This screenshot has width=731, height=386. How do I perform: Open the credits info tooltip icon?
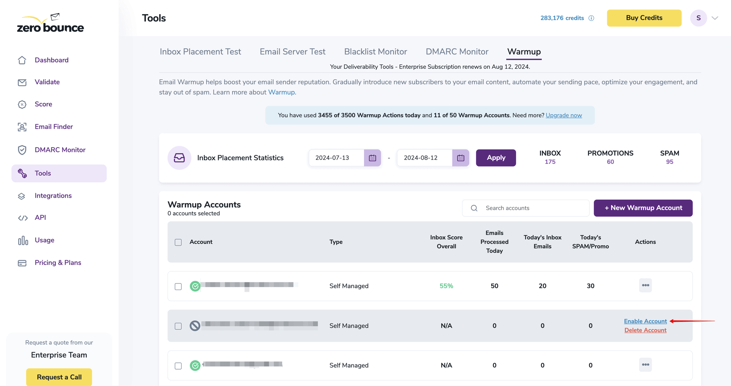click(591, 18)
